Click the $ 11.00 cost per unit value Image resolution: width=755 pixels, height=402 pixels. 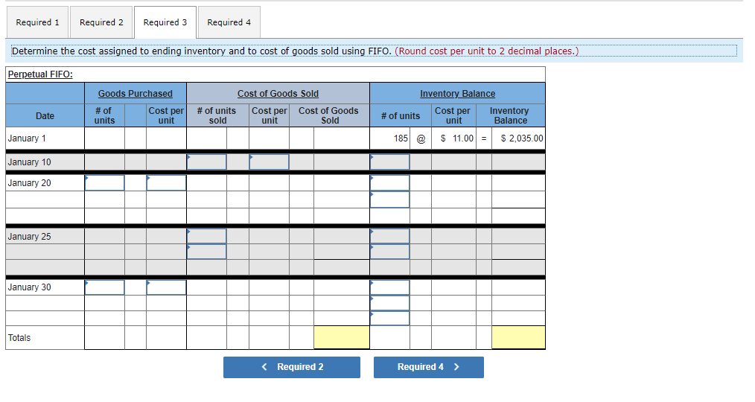[457, 138]
